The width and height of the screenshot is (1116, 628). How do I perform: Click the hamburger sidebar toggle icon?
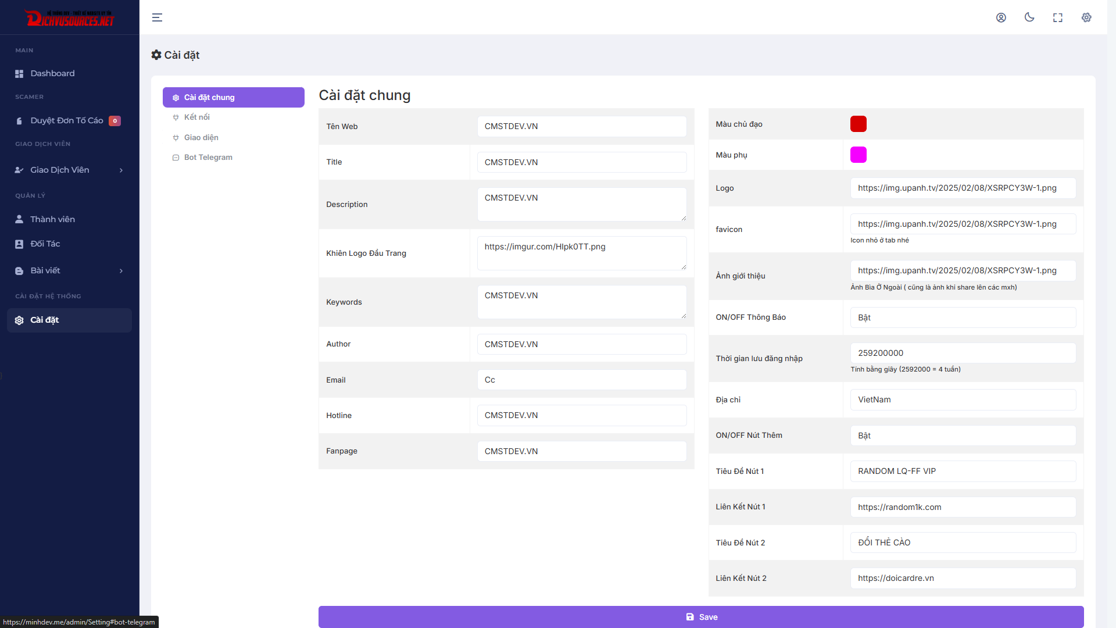[157, 17]
